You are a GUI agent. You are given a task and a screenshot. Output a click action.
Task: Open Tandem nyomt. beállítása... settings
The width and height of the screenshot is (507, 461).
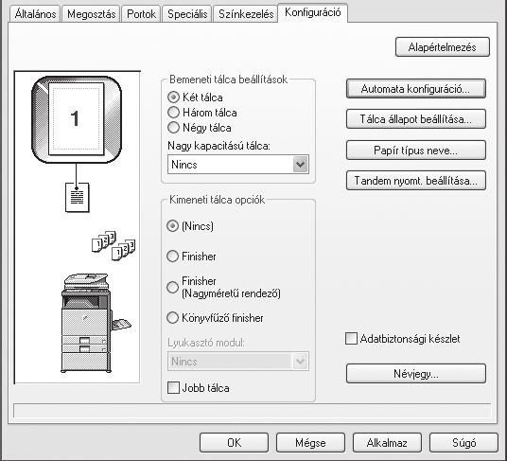coord(416,180)
